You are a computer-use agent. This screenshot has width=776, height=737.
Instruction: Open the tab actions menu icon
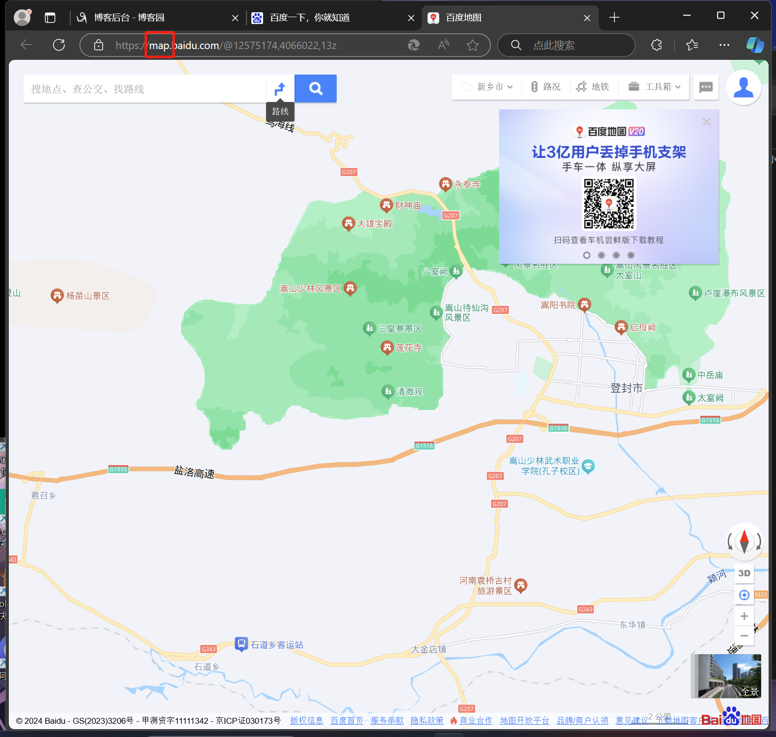50,18
